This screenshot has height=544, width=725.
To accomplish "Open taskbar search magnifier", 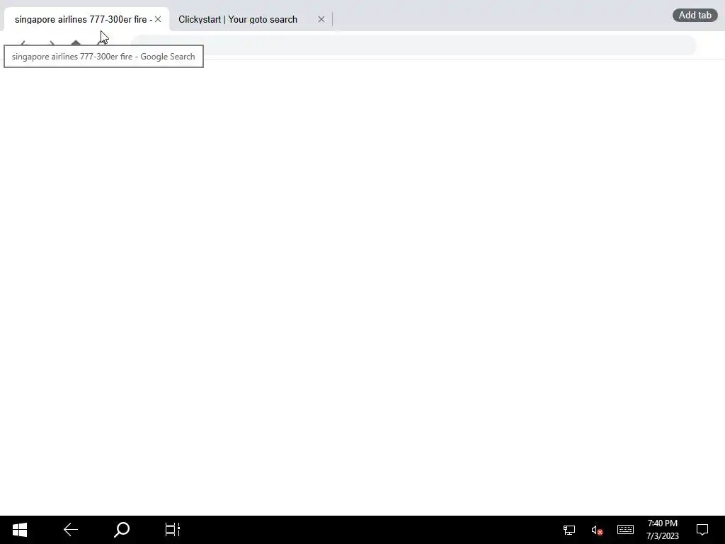I will tap(122, 530).
